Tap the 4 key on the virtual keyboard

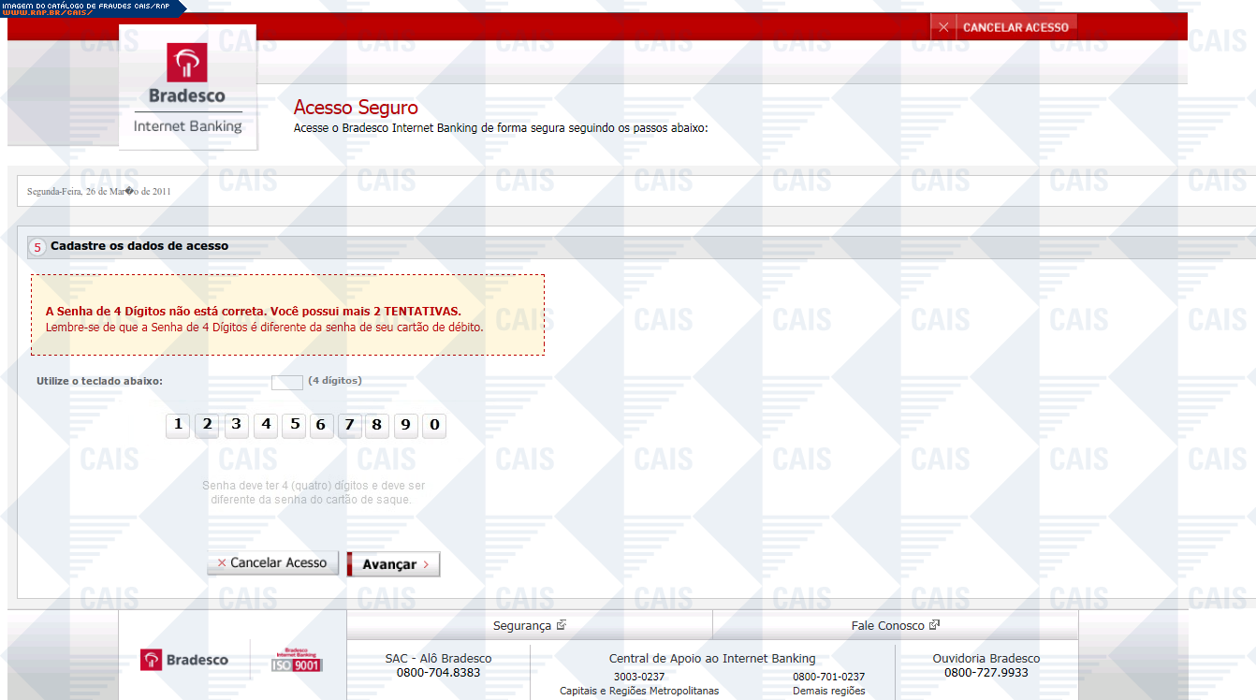tap(266, 426)
